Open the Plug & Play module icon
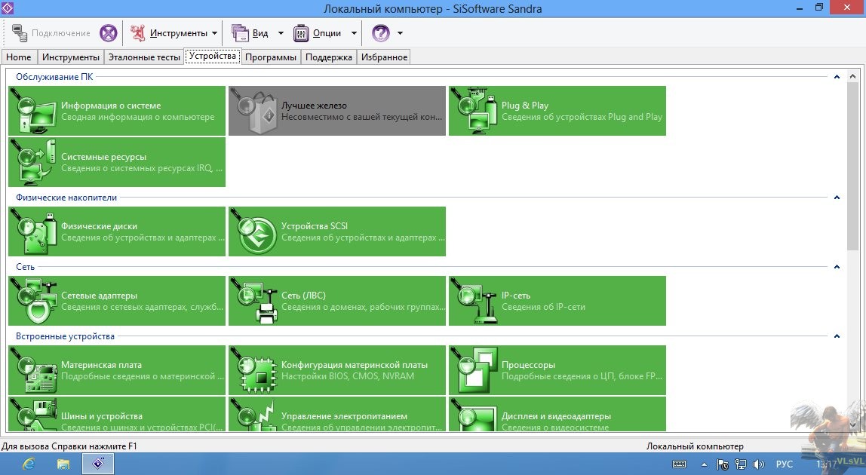Viewport: 866px width, 475px height. click(473, 111)
